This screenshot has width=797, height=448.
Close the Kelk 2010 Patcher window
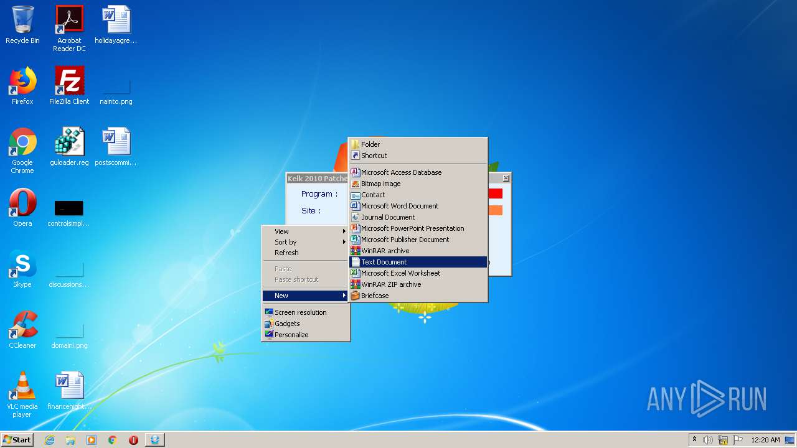[x=506, y=178]
